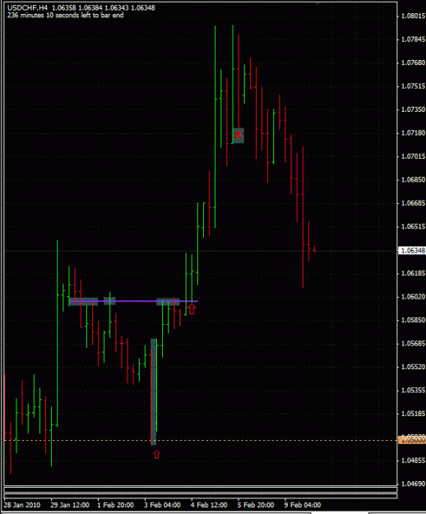Click price scale value 1.06515
Screen dimensions: 426x514
(413, 226)
